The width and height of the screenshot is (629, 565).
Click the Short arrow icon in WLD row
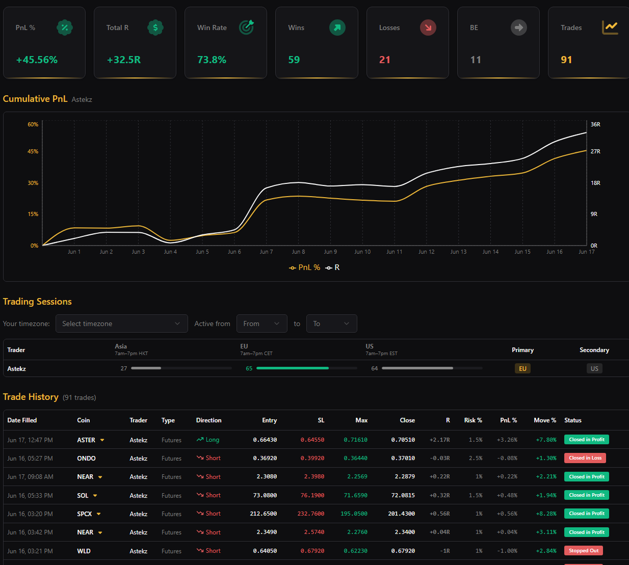point(200,551)
